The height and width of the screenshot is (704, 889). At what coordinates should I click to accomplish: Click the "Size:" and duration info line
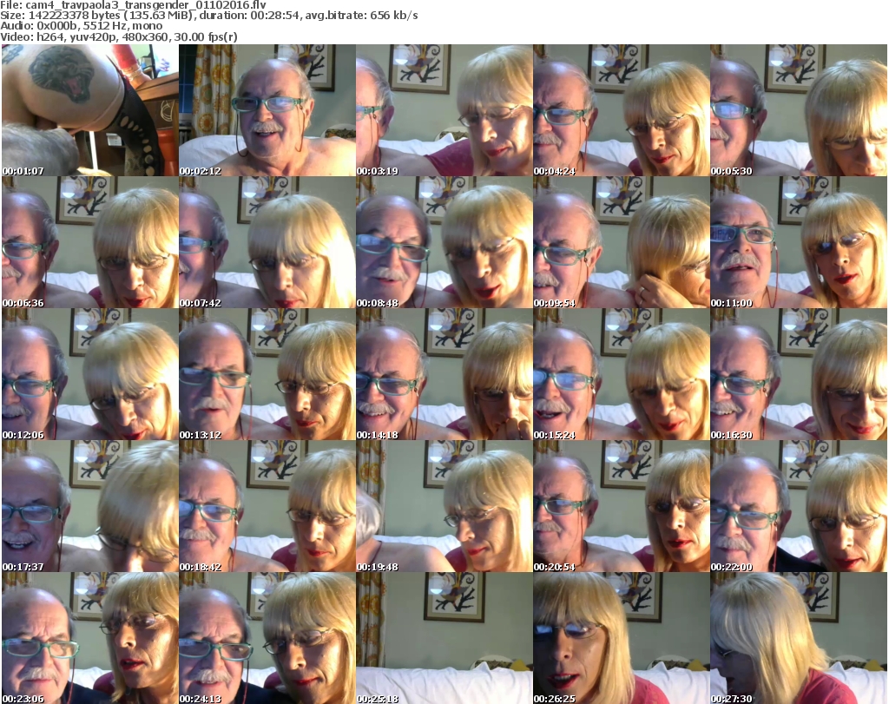tap(209, 16)
